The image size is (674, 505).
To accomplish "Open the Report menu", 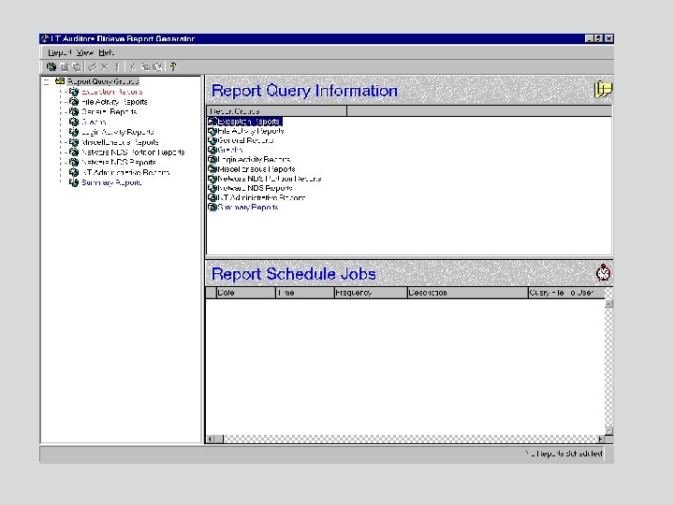I will click(x=59, y=52).
